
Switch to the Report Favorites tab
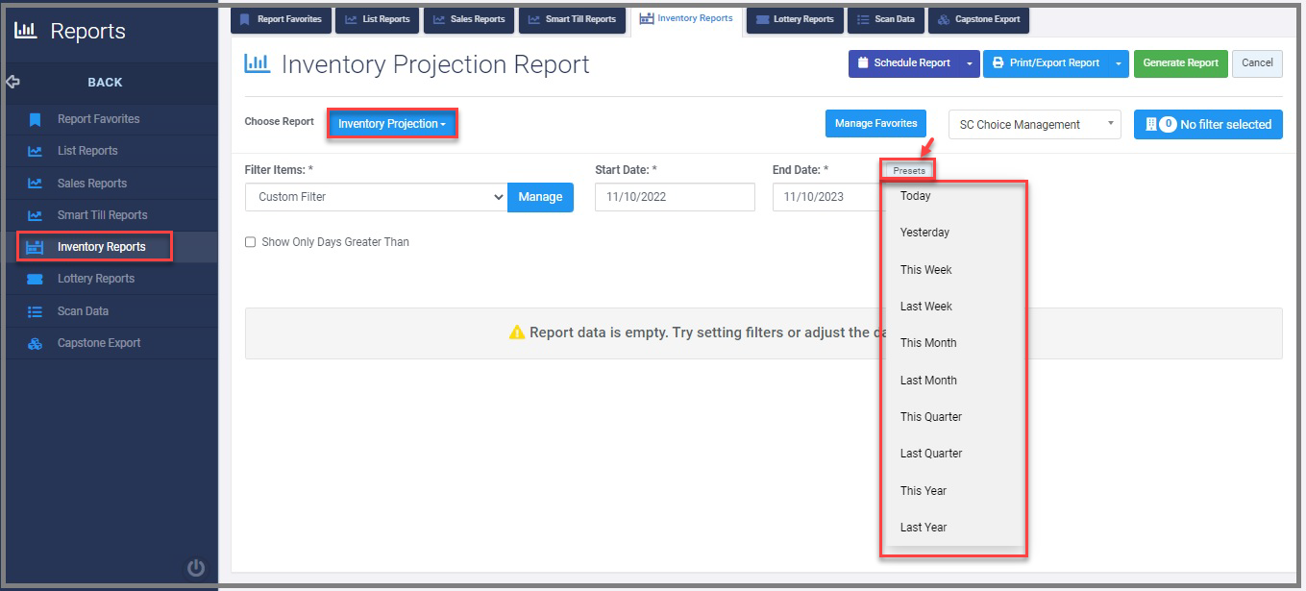pyautogui.click(x=281, y=19)
